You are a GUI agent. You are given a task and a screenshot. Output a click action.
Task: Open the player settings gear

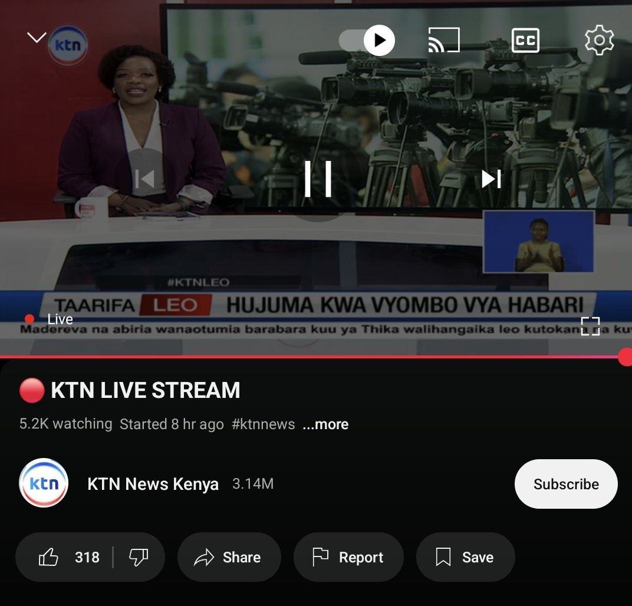(599, 40)
